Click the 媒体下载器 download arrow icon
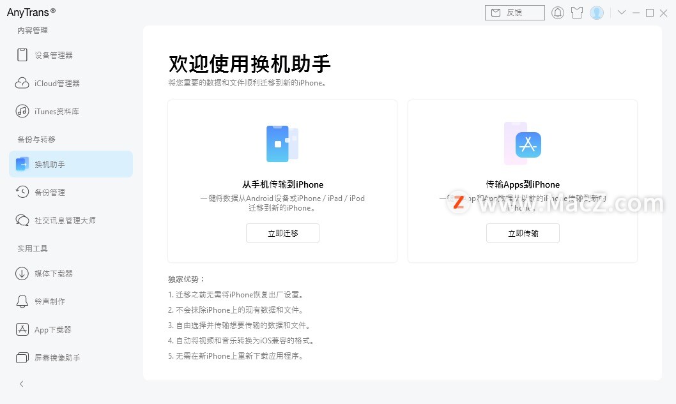This screenshot has height=404, width=676. point(22,274)
